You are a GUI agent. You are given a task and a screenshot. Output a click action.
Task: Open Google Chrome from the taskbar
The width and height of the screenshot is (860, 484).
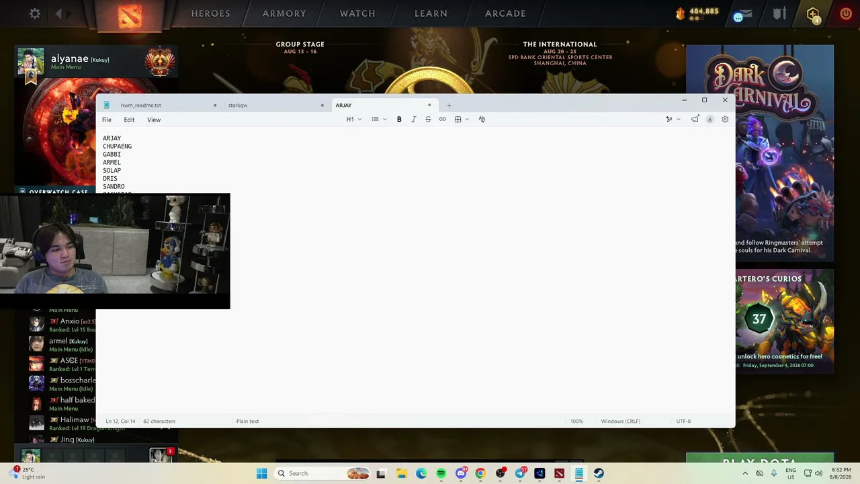[x=480, y=473]
